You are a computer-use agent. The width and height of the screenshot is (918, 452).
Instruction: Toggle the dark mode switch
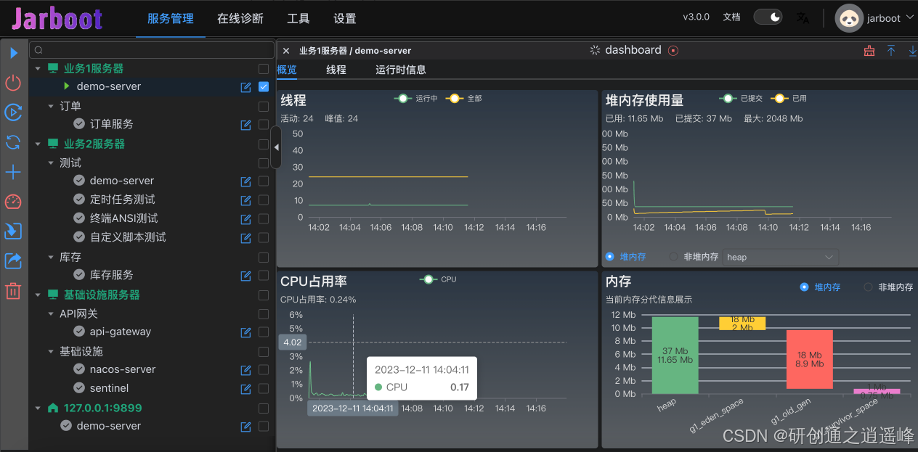(768, 17)
